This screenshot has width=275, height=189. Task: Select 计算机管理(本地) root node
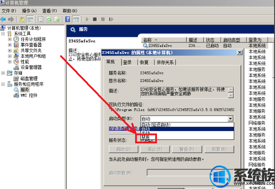[x=24, y=28]
